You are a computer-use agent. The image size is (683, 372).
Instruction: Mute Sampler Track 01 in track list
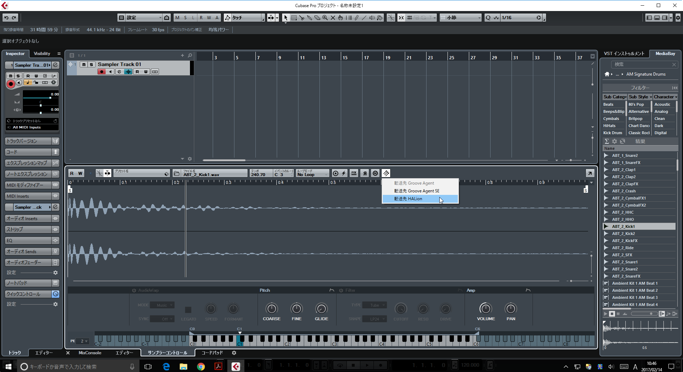[84, 64]
